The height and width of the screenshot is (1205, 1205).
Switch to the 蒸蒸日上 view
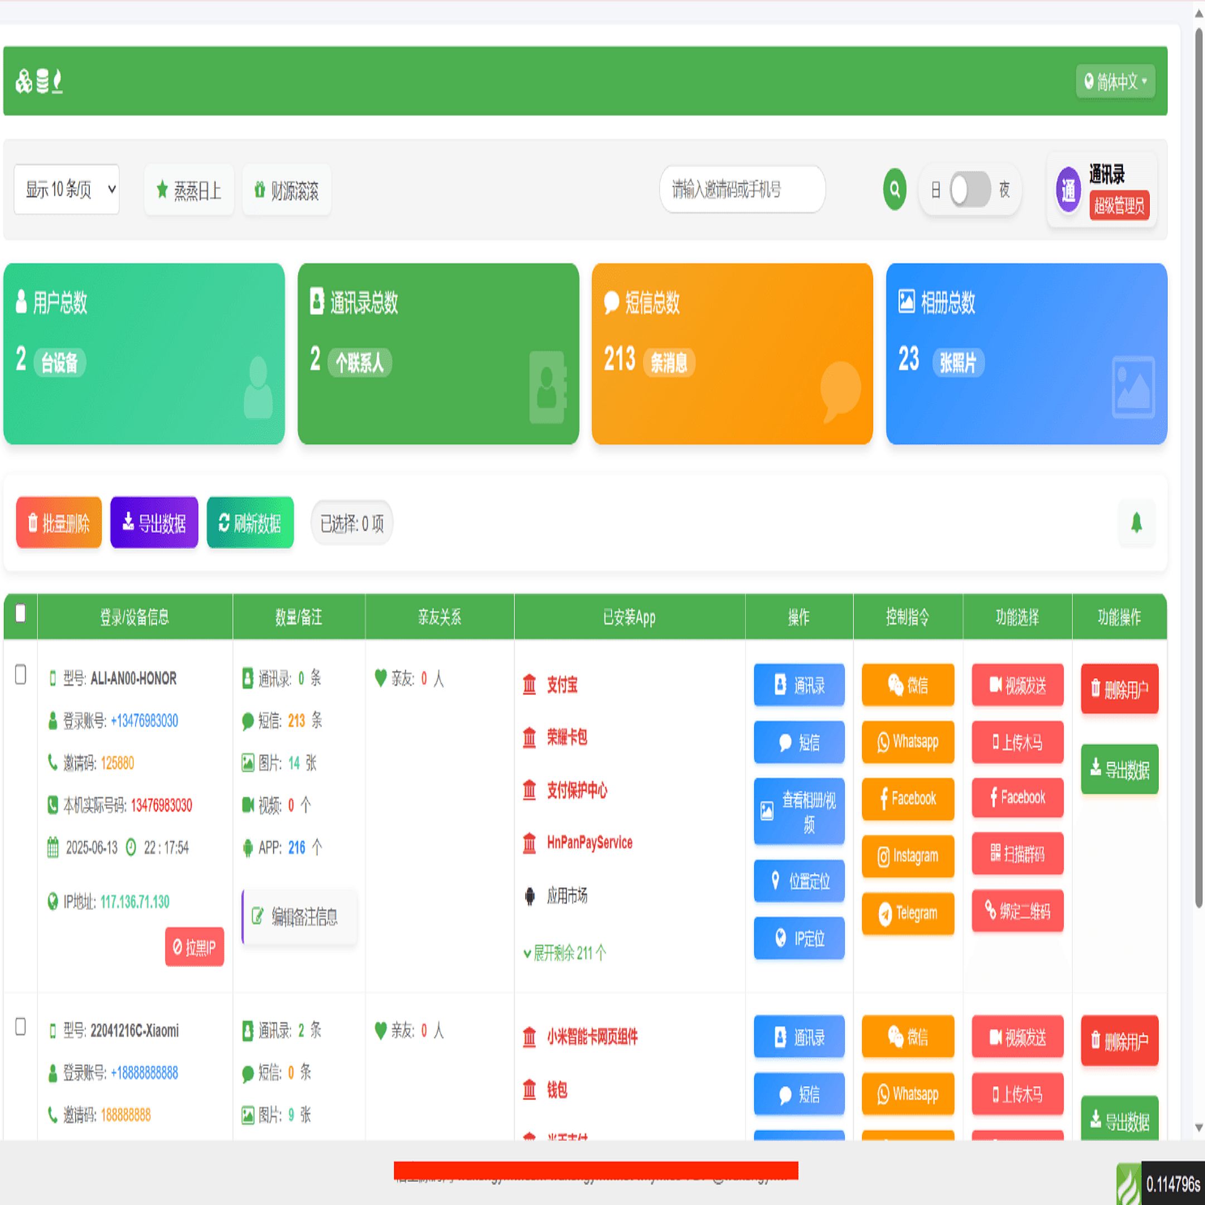tap(188, 190)
